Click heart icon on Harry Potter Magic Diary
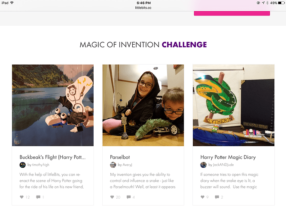 click(203, 197)
